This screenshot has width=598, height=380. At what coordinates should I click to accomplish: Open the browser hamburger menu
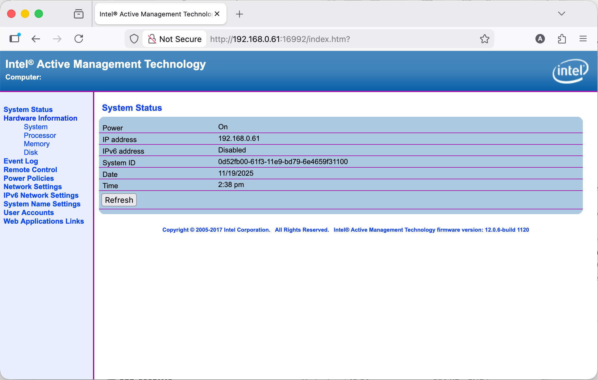pyautogui.click(x=583, y=39)
